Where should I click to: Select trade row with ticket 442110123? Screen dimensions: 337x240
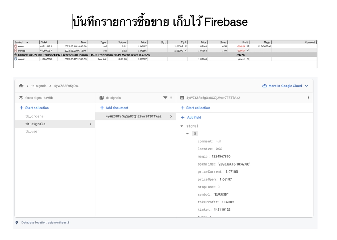coord(165,46)
